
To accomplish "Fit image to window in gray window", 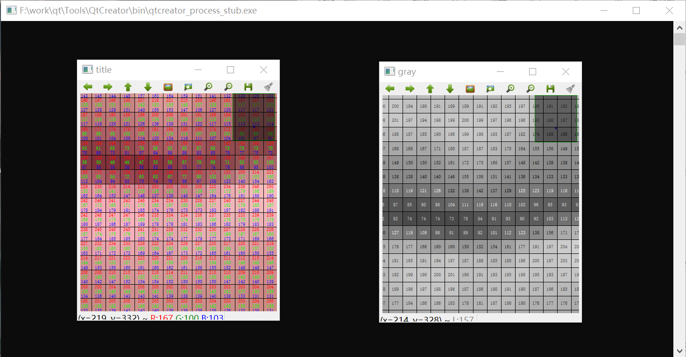I will coord(490,89).
